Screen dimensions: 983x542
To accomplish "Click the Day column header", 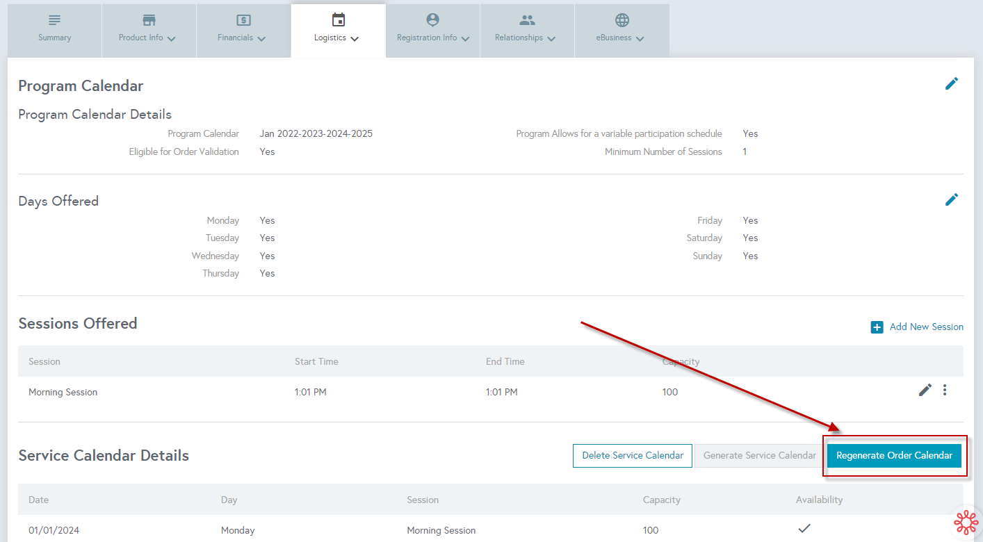I will (x=229, y=500).
